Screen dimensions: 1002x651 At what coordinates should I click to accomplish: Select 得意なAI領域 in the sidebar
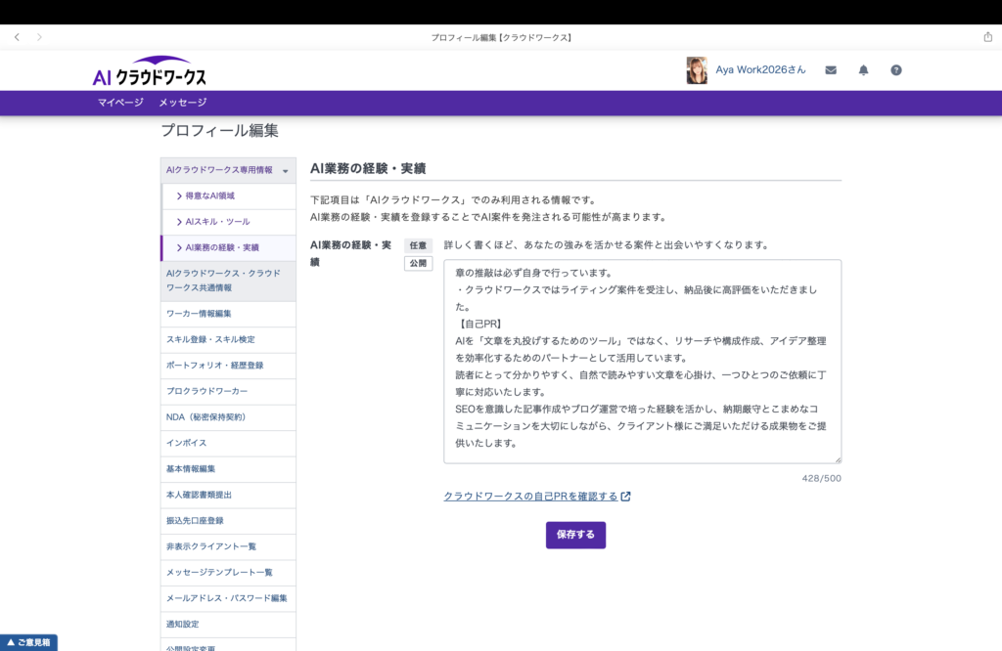click(229, 195)
